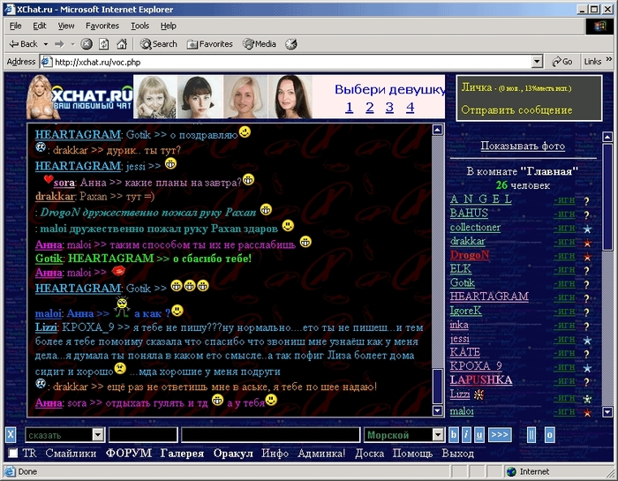Viewport: 618px width, 481px height.
Task: Go to Home page icon
Action: click(x=122, y=44)
